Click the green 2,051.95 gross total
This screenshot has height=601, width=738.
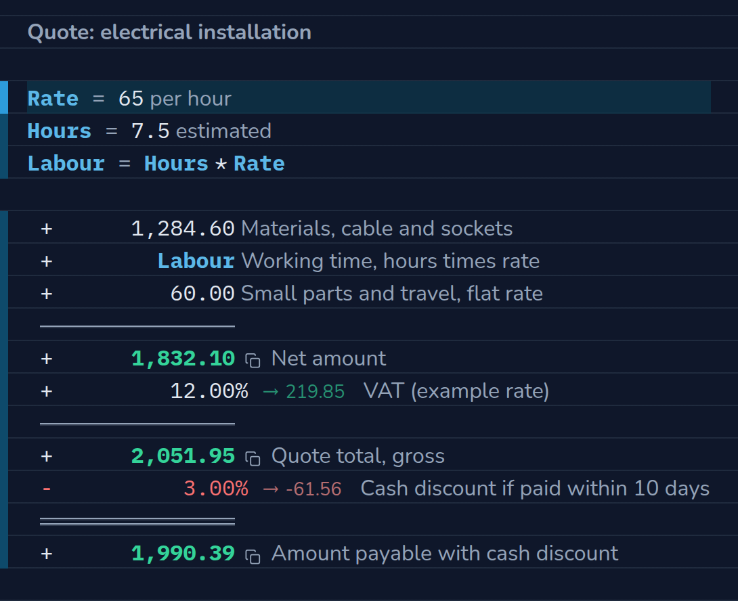(183, 456)
